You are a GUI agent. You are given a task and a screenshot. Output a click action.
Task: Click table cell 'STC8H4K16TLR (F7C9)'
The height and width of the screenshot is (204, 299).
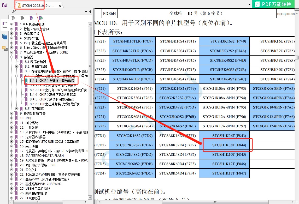click(133, 41)
